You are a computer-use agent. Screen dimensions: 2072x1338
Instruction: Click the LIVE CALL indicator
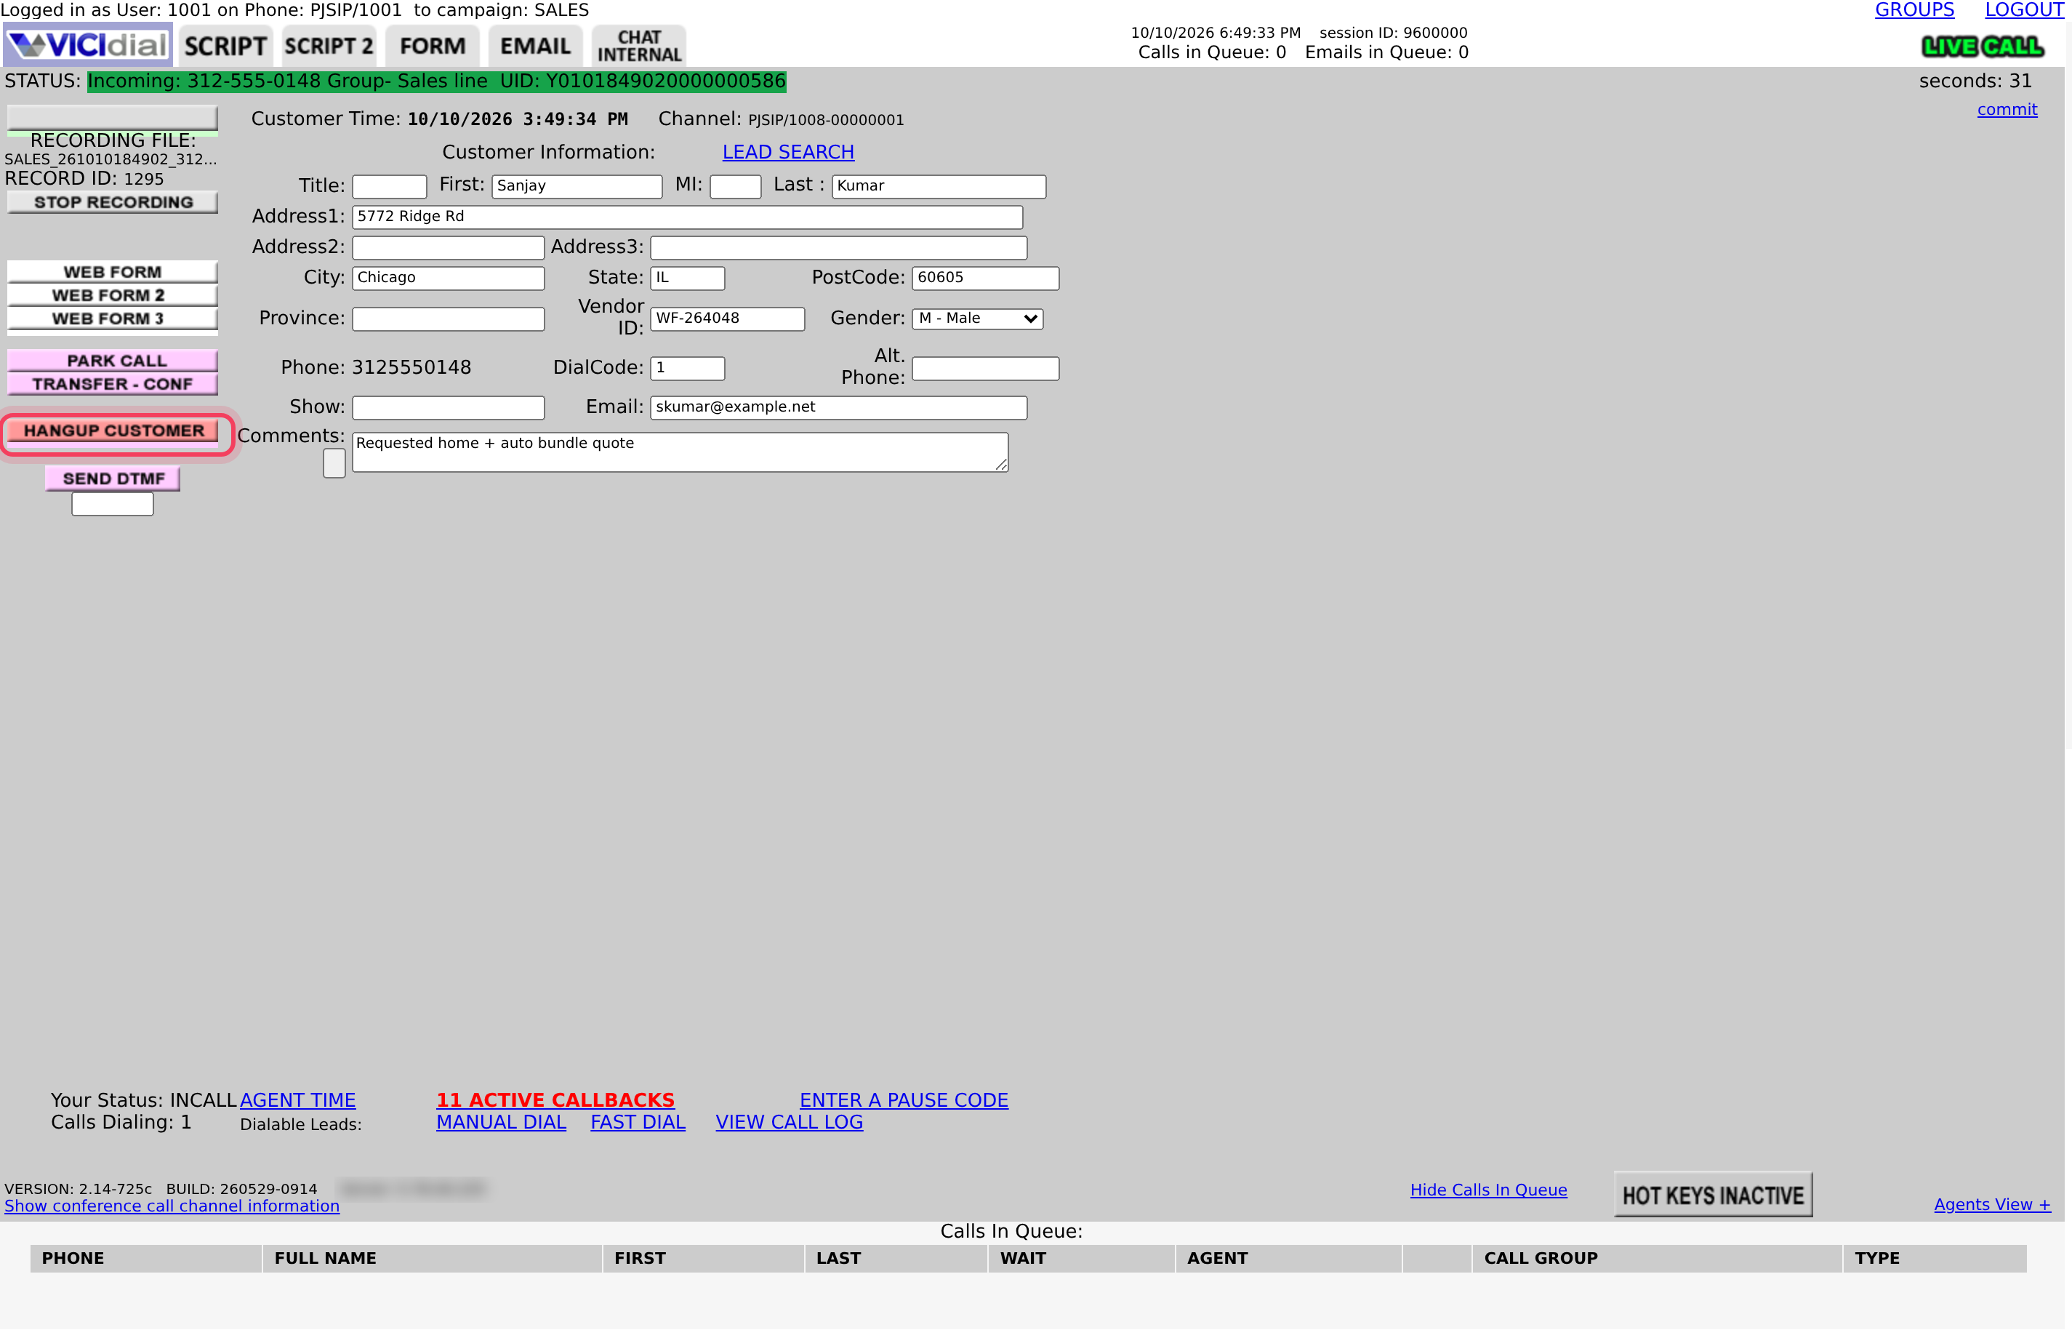[x=1983, y=47]
